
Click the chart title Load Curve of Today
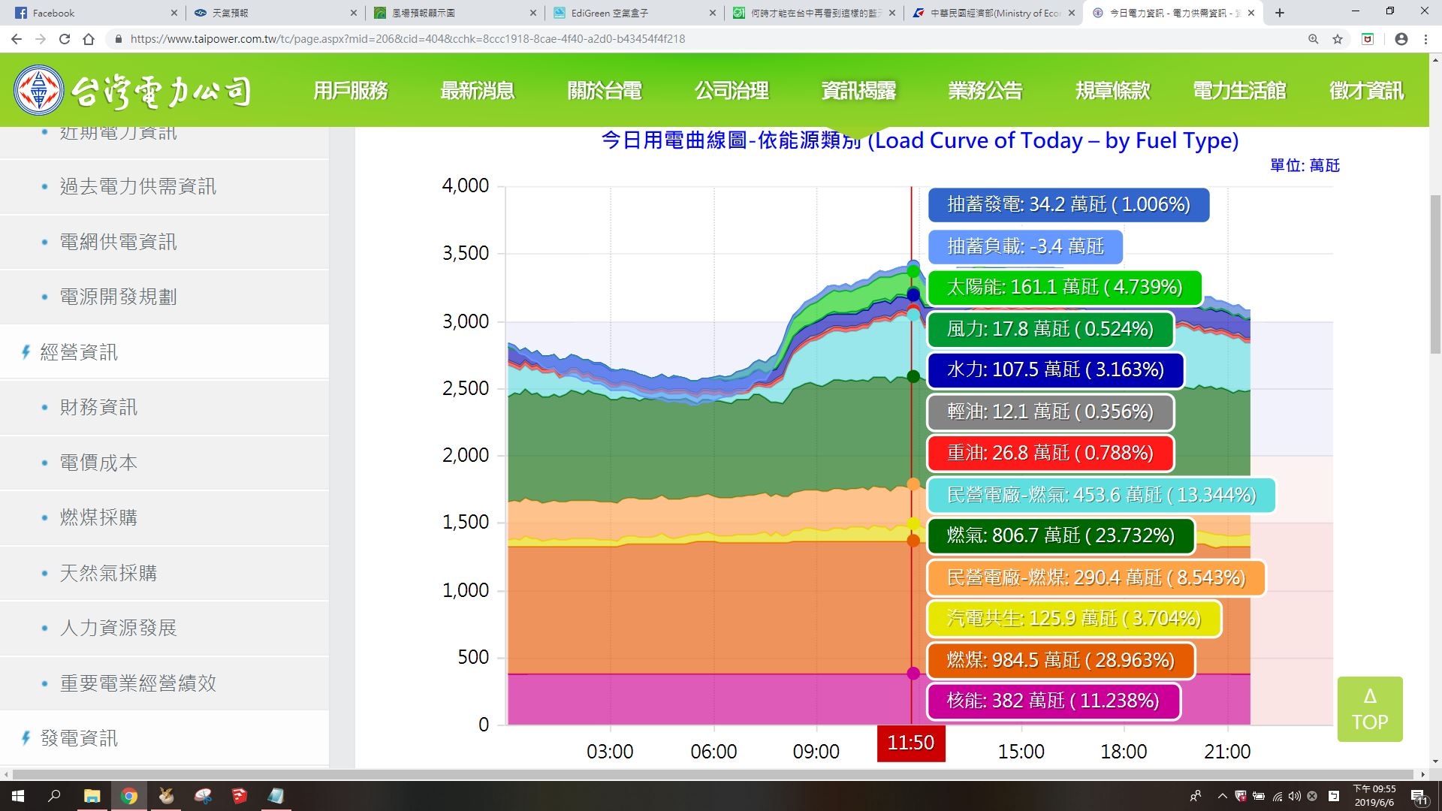pos(920,140)
